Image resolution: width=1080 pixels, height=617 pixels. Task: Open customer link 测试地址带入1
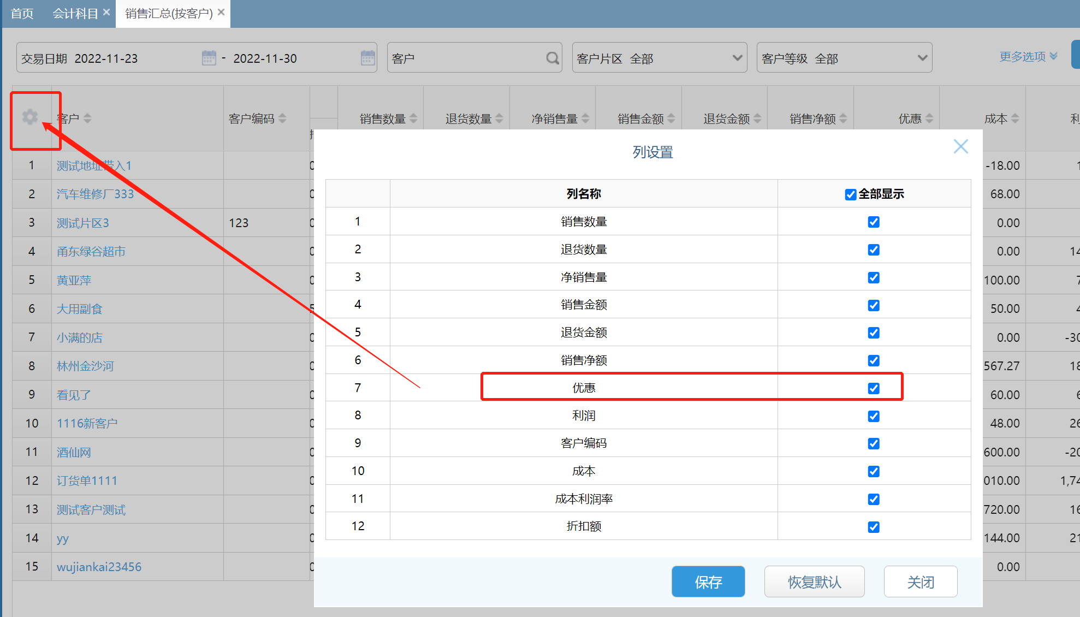pos(94,165)
